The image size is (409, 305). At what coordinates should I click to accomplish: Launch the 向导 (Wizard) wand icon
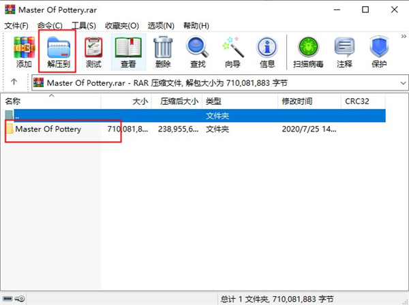pyautogui.click(x=232, y=52)
